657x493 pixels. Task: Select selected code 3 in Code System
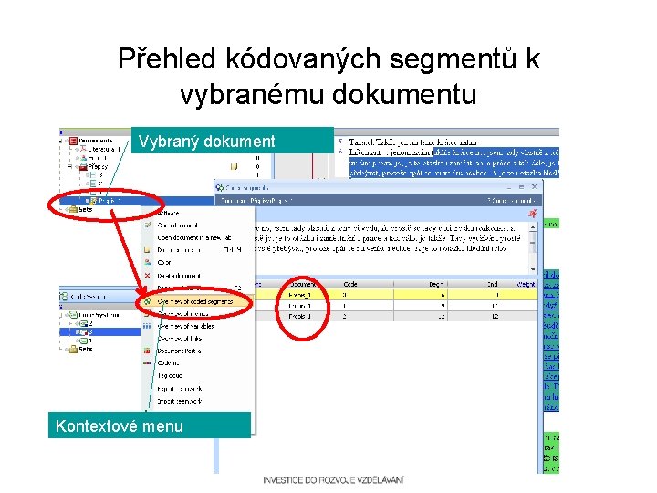99,331
